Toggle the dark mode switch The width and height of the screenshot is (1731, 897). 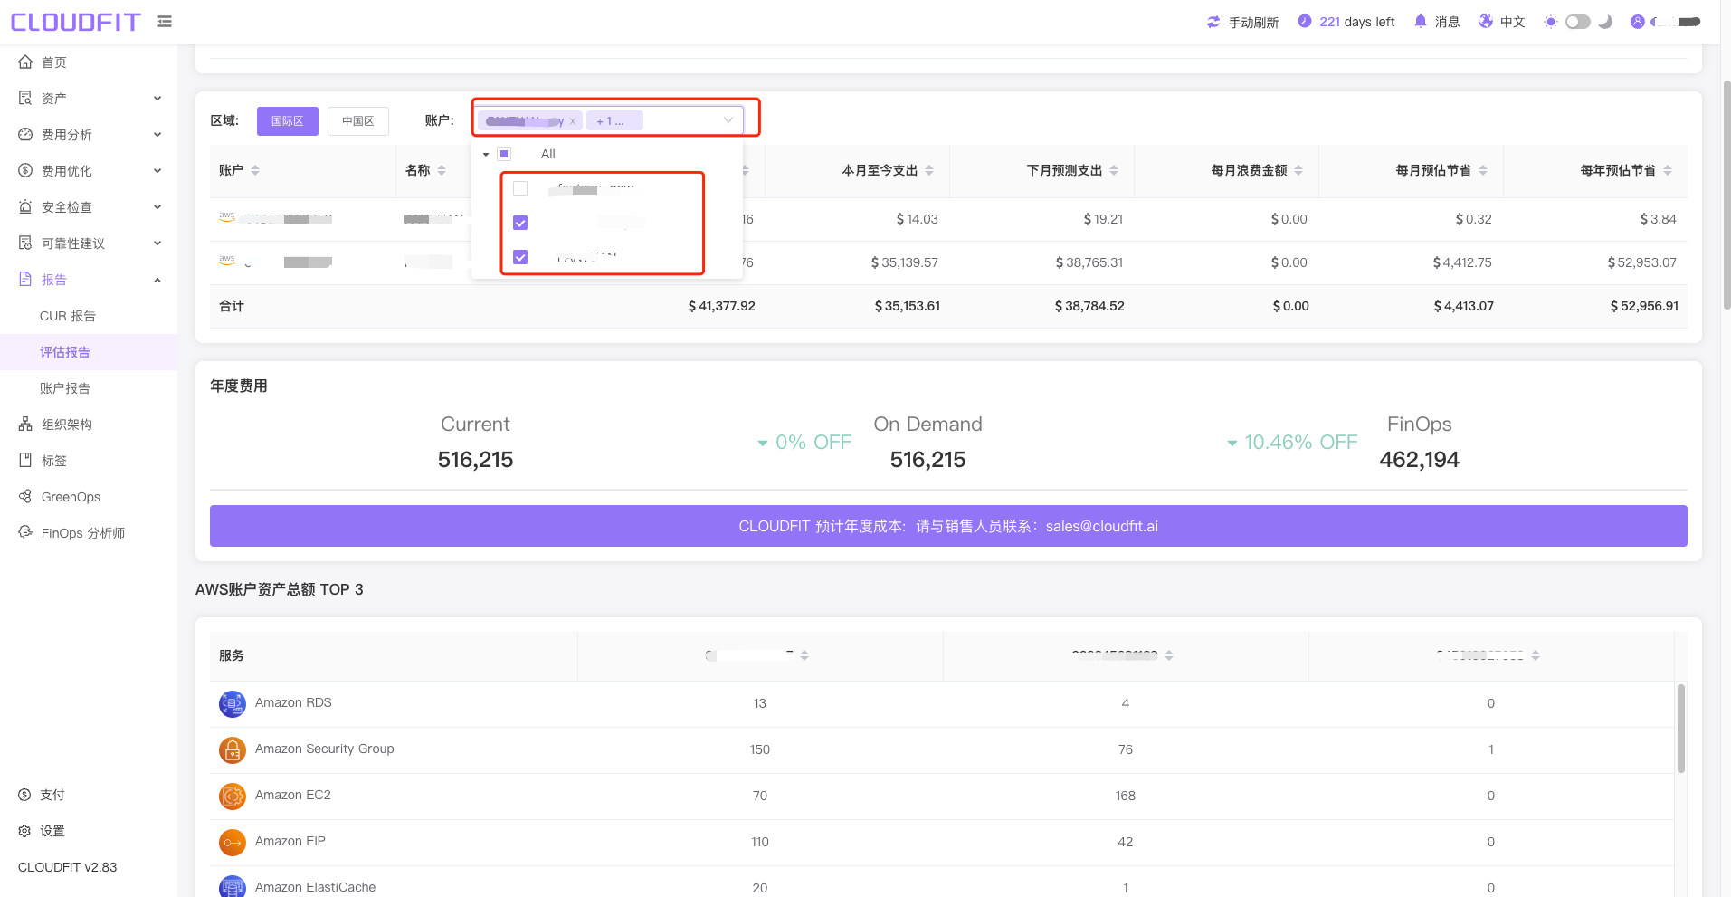pyautogui.click(x=1578, y=22)
